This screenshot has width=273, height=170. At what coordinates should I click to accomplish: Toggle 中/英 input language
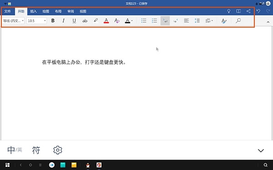point(15,150)
